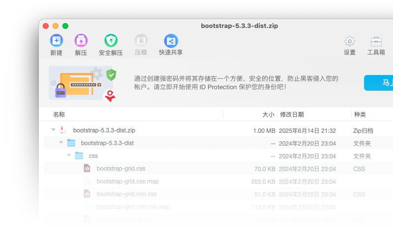The image size is (393, 228).
Task: Sort by 大小 column header
Action: click(x=268, y=115)
